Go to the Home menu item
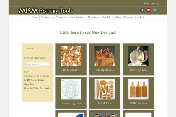The image size is (176, 117). pyautogui.click(x=35, y=17)
